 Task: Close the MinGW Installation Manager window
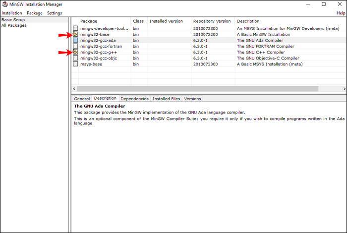(340, 4)
